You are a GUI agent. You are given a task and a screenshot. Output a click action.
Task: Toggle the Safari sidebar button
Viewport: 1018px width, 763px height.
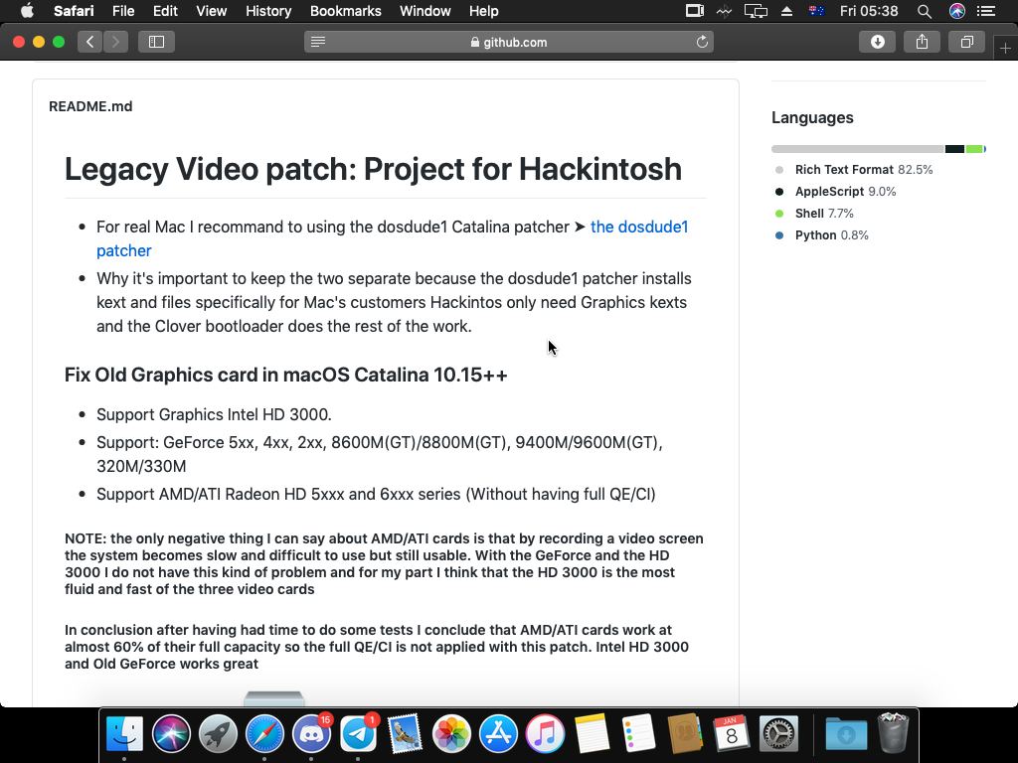coord(156,42)
